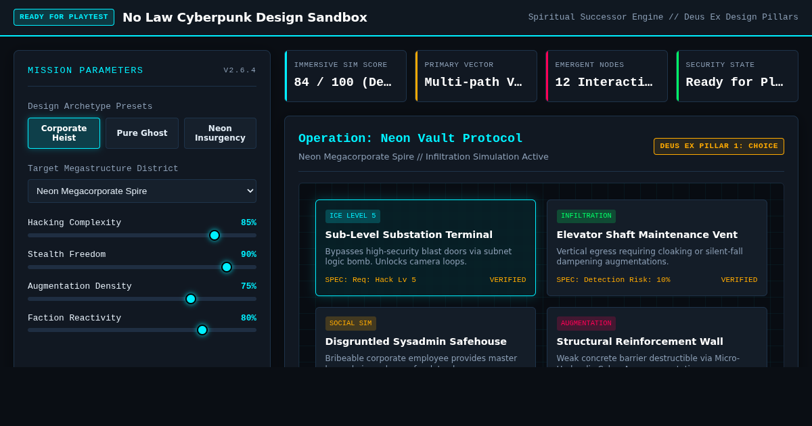Select the Corporate Heist preset
The width and height of the screenshot is (812, 426).
64,133
